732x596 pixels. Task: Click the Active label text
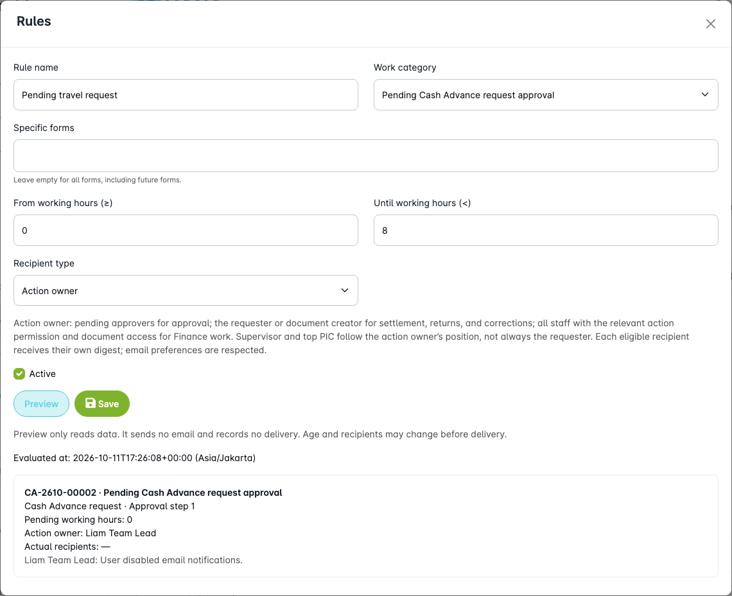pyautogui.click(x=42, y=374)
